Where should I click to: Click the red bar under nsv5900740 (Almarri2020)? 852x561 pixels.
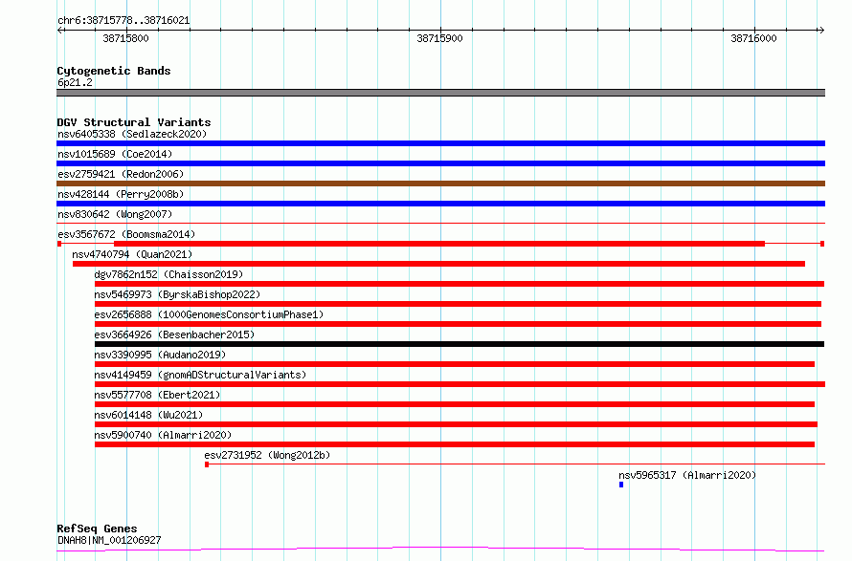pyautogui.click(x=455, y=444)
